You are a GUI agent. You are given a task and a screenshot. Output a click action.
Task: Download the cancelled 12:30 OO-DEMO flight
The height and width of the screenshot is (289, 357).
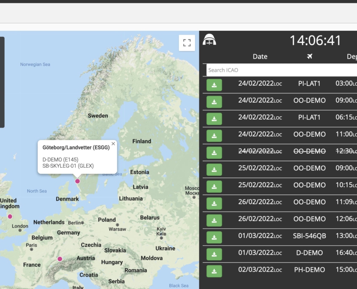pyautogui.click(x=214, y=153)
